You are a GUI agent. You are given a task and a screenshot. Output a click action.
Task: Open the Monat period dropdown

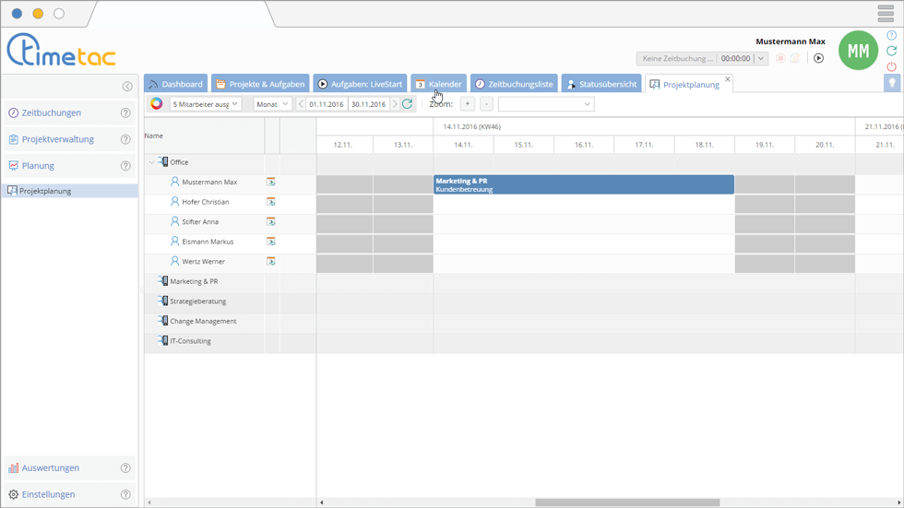272,104
